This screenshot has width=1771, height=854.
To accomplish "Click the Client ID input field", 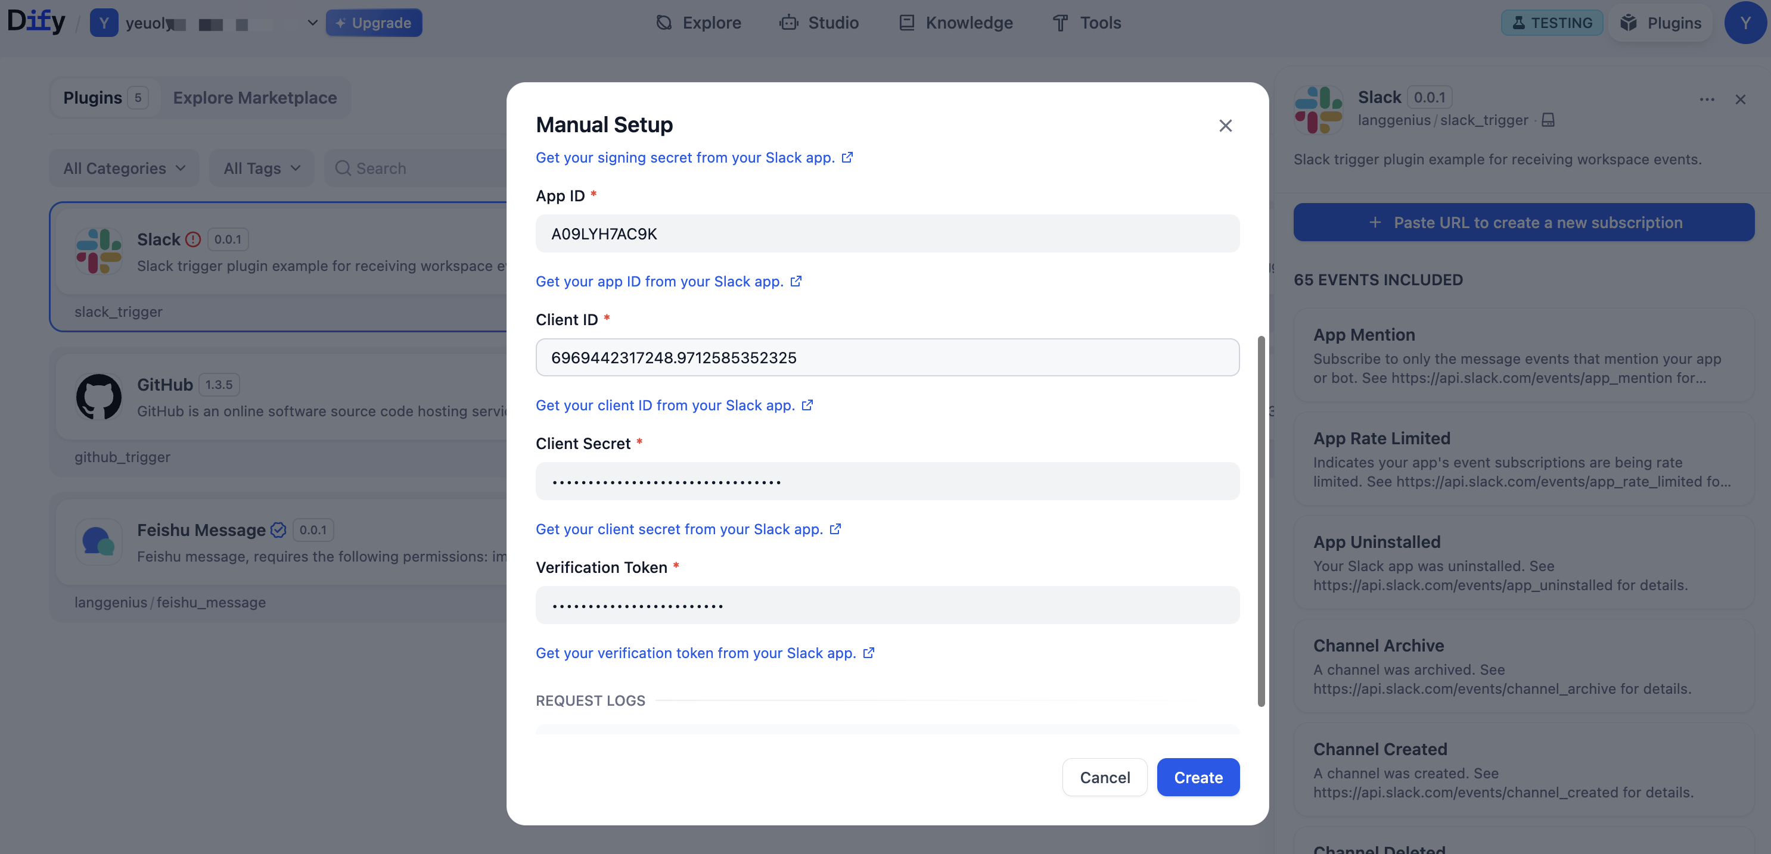I will (887, 357).
